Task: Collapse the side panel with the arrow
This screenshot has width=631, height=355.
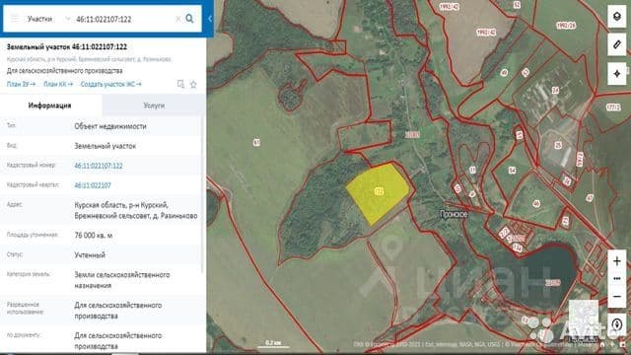Action: pos(210,19)
